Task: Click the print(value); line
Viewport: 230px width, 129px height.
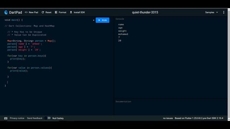Action: (19, 71)
